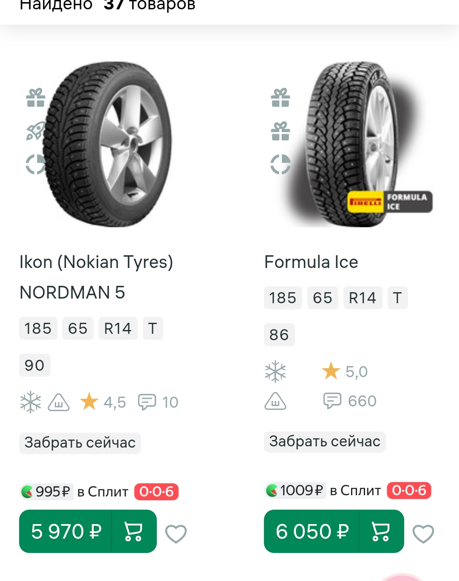
Task: Add Nordman 5 tire to favorites heart
Action: coord(176,533)
